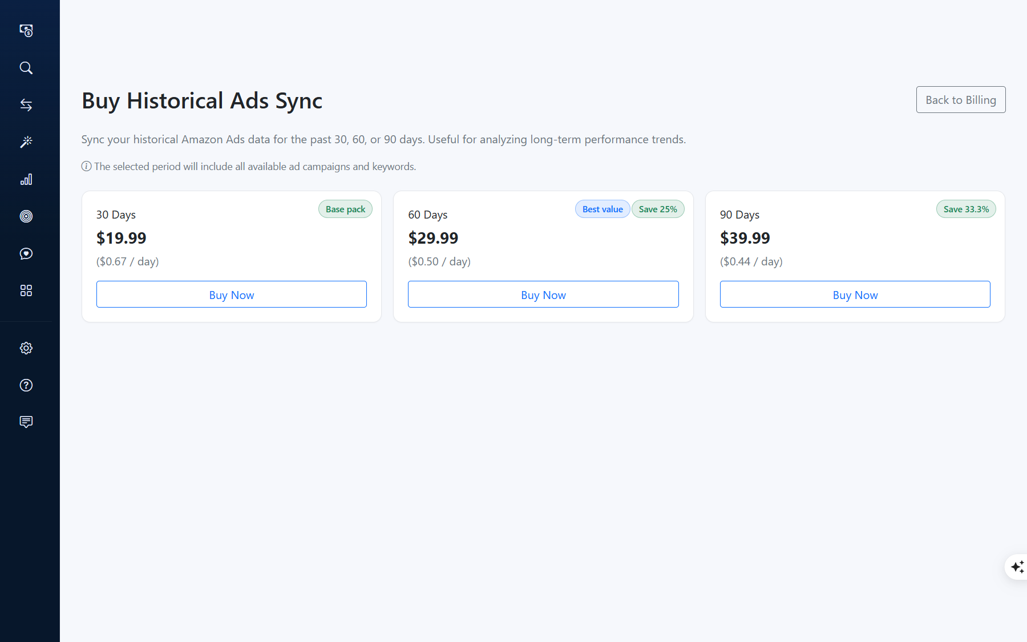Buy Now for the 90 Days pack

(855, 294)
